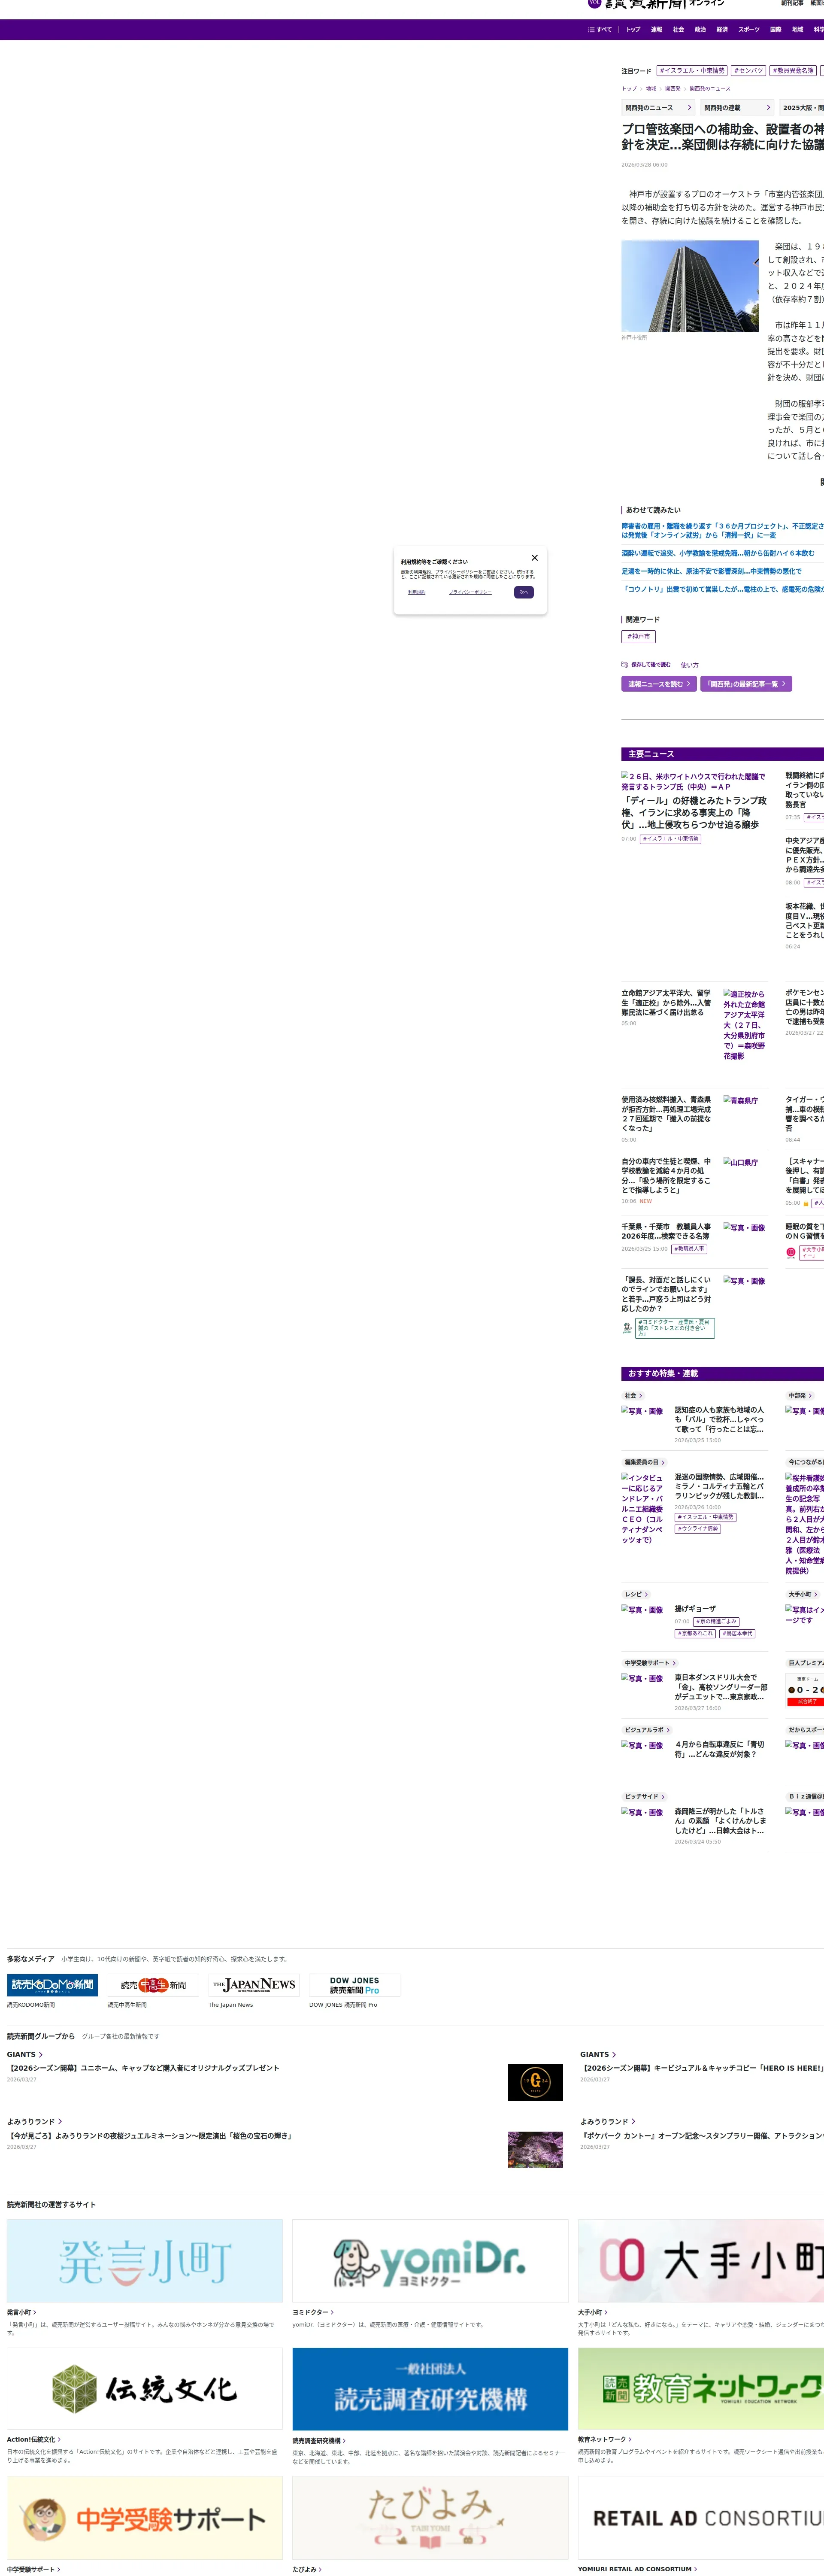
Task: Click the 次へ button in dialog
Action: pos(523,592)
